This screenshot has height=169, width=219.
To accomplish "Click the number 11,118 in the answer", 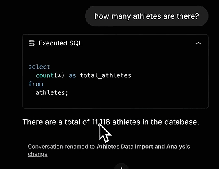I will (101, 122).
